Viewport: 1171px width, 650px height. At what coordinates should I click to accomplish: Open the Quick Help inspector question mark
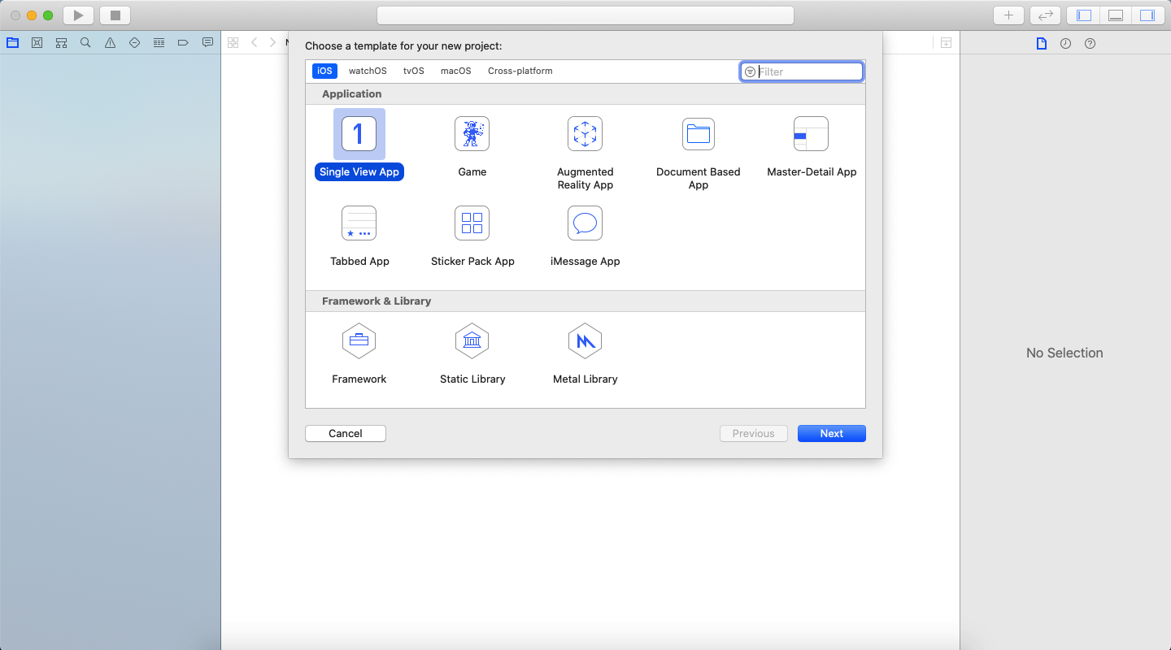coord(1090,43)
